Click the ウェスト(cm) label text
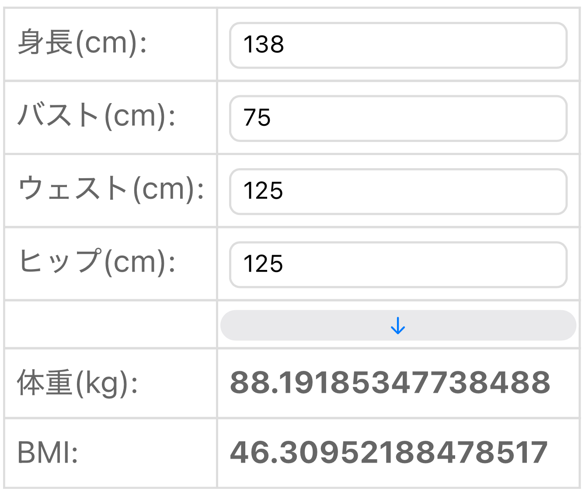This screenshot has width=585, height=498. (111, 189)
